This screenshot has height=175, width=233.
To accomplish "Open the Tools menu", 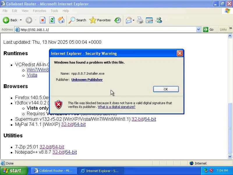I will (54, 11).
